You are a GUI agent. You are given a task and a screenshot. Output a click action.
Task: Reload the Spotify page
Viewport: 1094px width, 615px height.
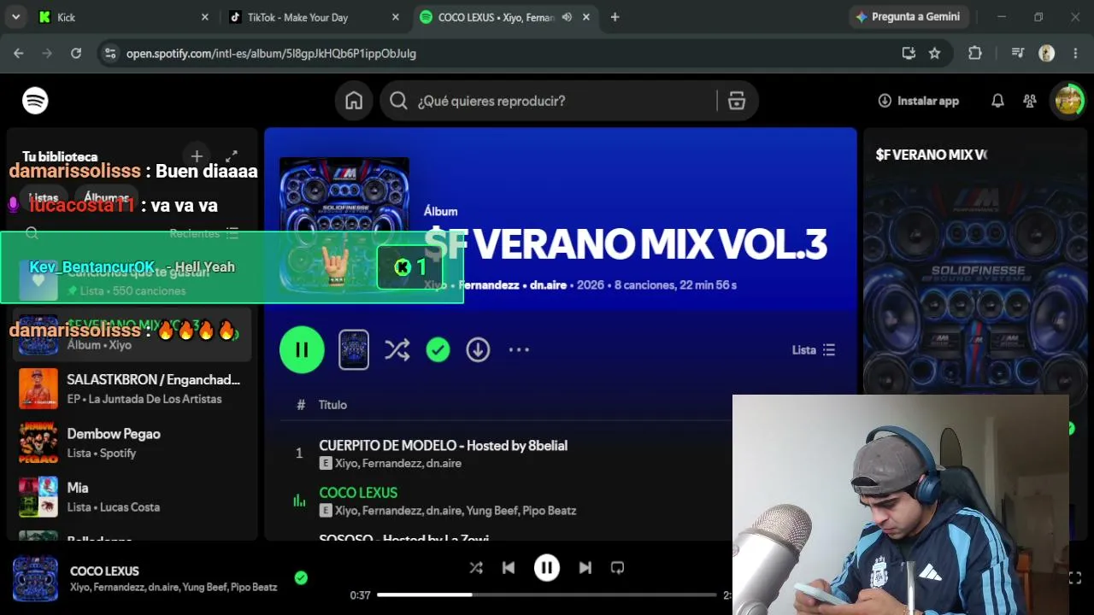[76, 53]
